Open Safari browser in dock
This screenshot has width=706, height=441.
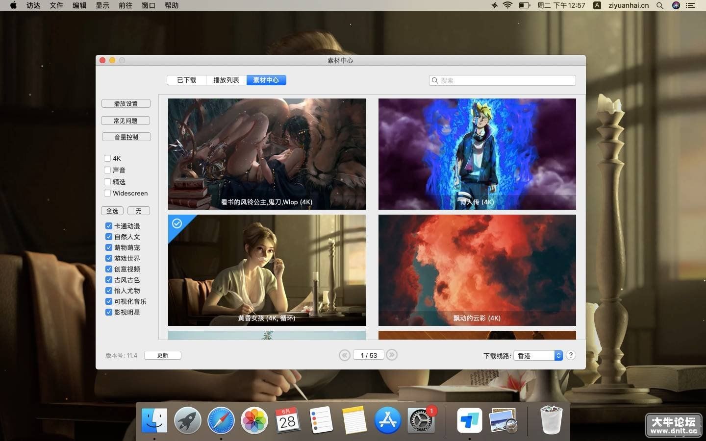click(x=221, y=420)
